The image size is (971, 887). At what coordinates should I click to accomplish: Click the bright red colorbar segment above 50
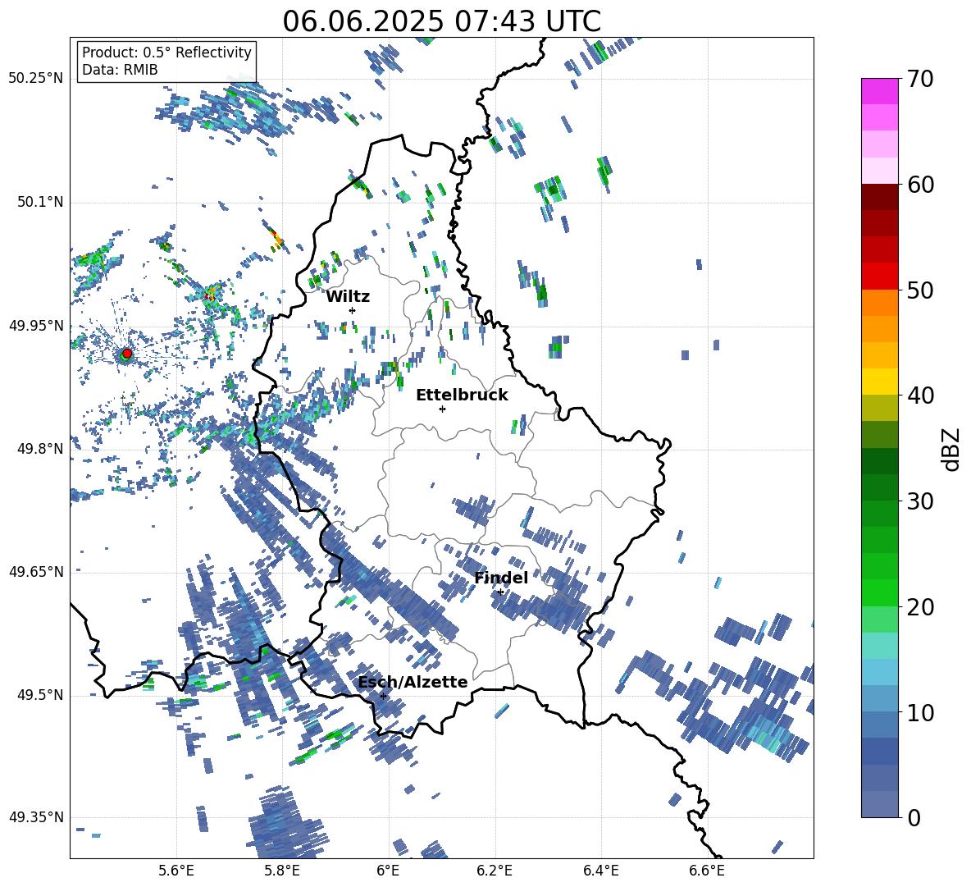click(x=879, y=276)
